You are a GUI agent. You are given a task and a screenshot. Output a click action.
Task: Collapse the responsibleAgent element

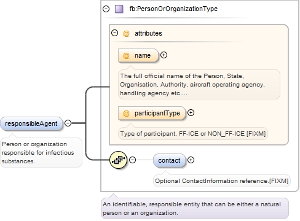click(x=68, y=123)
